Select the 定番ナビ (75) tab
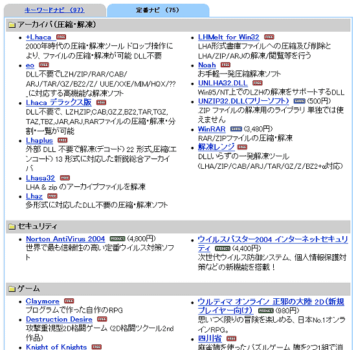This screenshot has width=356, height=350. [x=158, y=10]
